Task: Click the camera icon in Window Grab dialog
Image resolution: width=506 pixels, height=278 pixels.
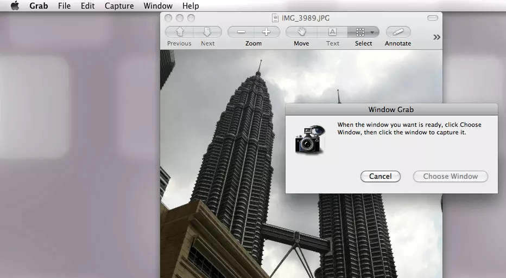Action: [309, 140]
